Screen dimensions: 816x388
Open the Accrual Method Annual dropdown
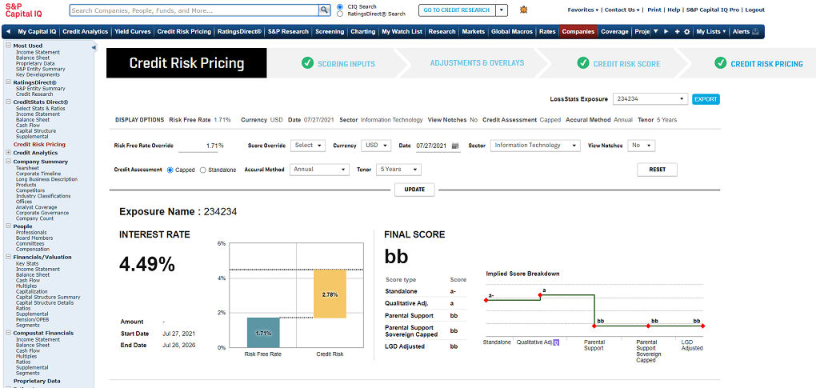(x=319, y=170)
